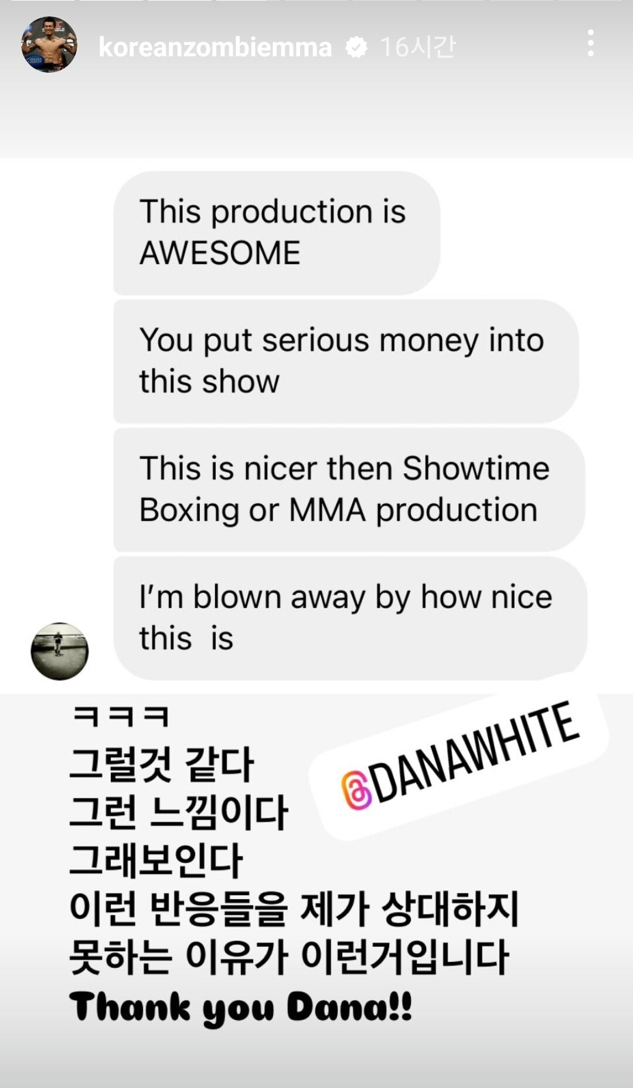
Task: Open the koreanzombiemma username link
Action: (215, 47)
